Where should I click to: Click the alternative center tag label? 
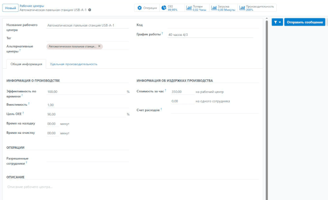coord(73,47)
